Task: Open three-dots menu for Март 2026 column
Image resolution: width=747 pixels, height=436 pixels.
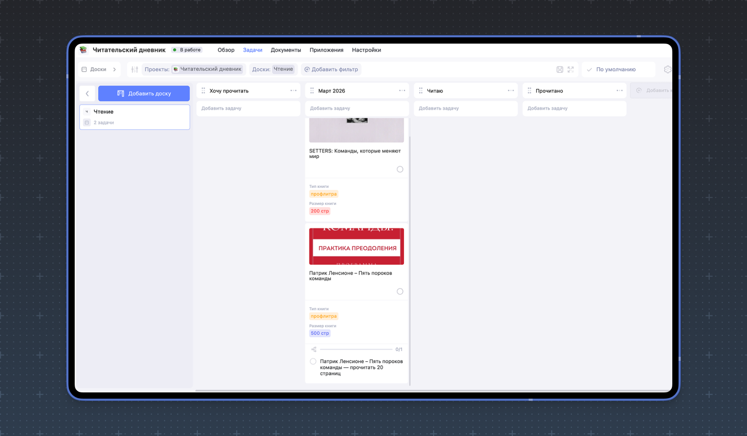Action: pyautogui.click(x=402, y=91)
